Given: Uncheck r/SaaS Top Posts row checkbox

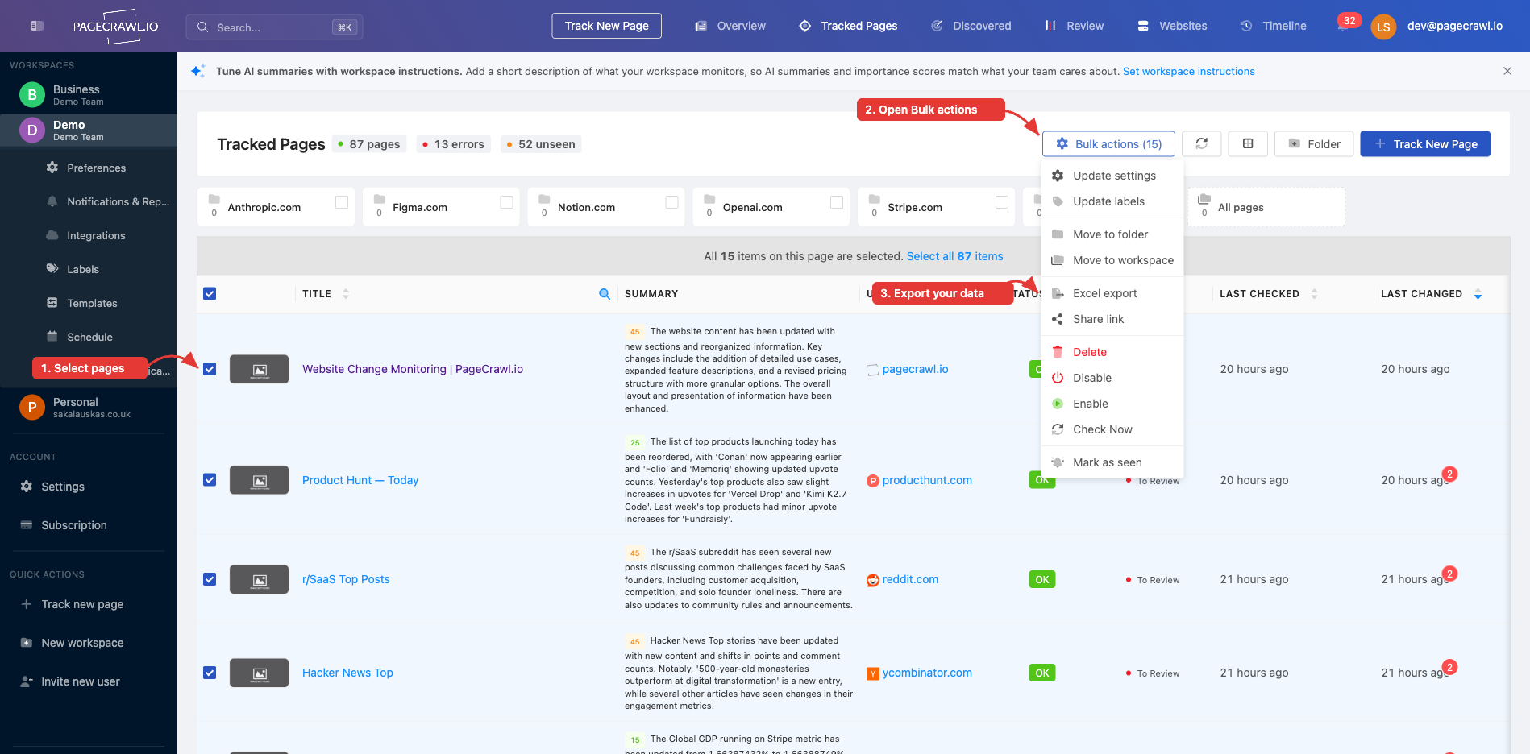Looking at the screenshot, I should pyautogui.click(x=210, y=579).
